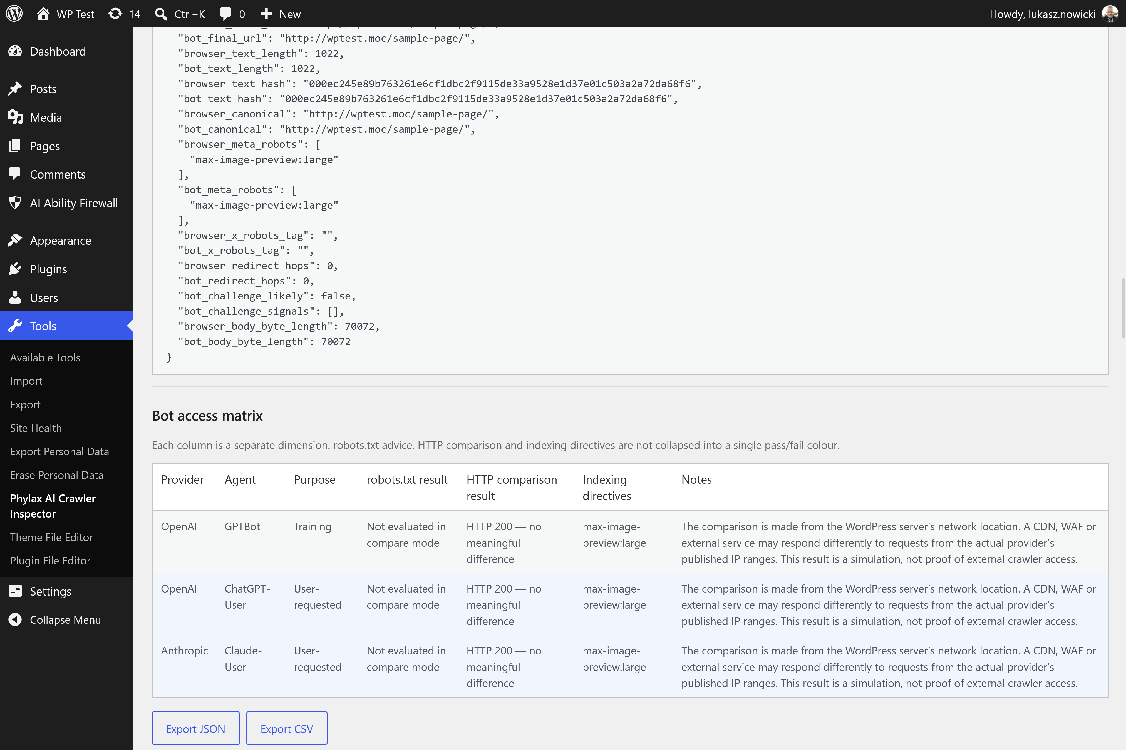Open the Users menu

66,297
